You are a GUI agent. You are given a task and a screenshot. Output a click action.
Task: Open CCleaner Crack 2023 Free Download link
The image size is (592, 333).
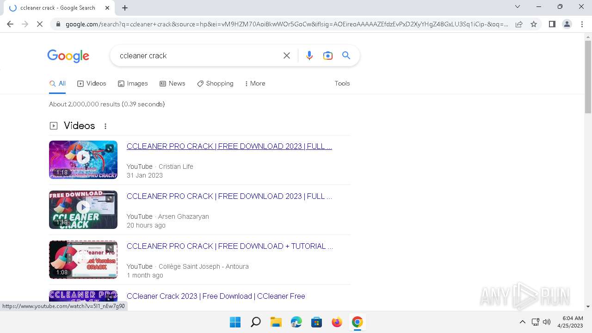pyautogui.click(x=216, y=296)
